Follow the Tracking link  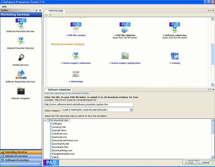[x=175, y=63]
